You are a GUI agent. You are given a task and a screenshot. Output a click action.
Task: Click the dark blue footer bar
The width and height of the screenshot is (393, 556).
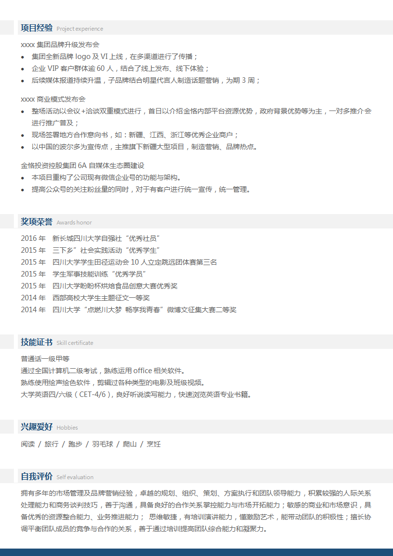(x=196, y=552)
